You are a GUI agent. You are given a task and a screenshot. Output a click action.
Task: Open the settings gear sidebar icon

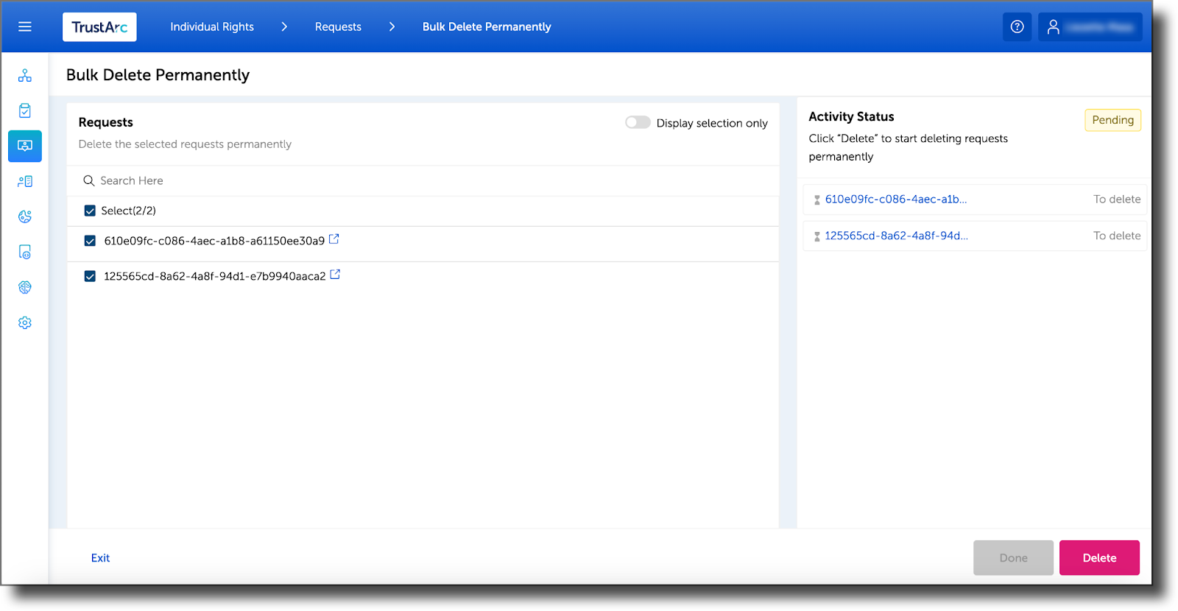[25, 322]
